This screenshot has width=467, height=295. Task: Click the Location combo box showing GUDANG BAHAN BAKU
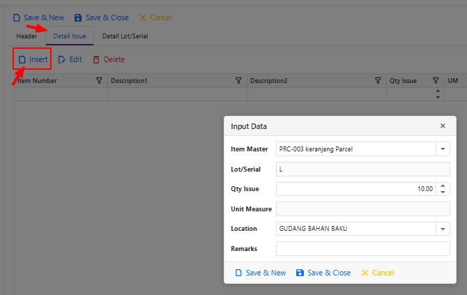[356, 229]
